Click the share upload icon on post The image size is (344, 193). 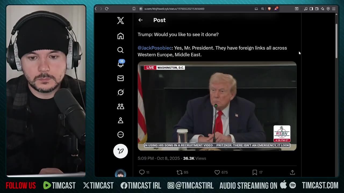[x=292, y=172]
